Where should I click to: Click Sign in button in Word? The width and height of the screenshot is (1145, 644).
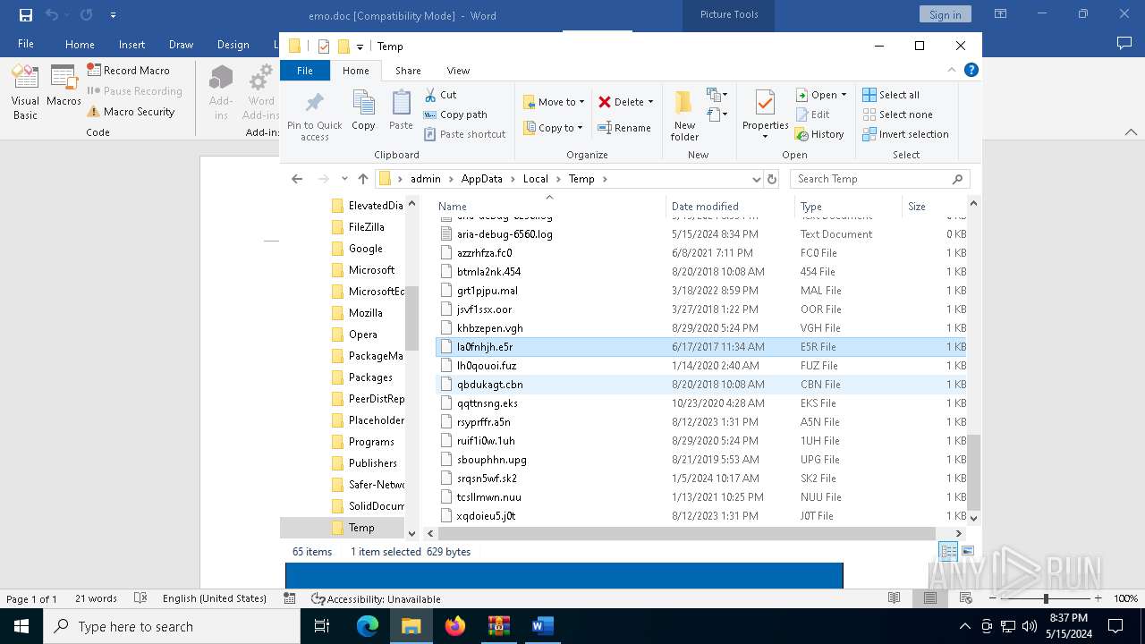tap(945, 14)
